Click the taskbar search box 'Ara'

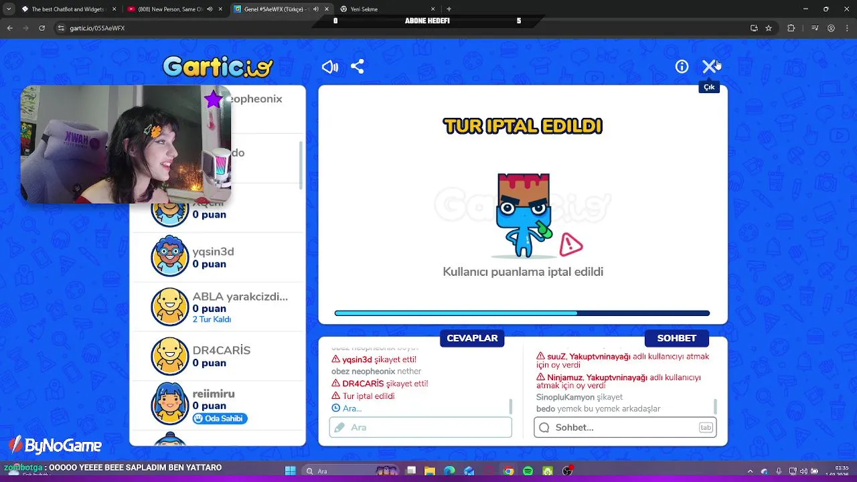click(x=350, y=471)
